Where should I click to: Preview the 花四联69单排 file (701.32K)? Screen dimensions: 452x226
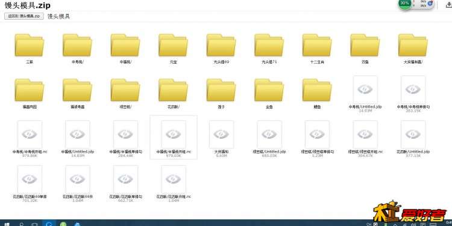[x=30, y=179]
